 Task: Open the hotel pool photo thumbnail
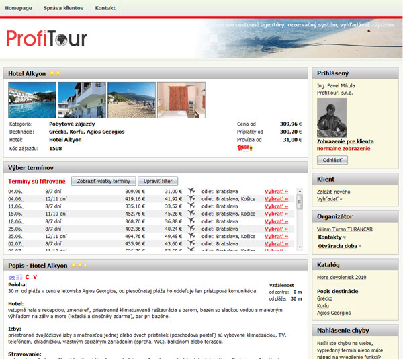pos(32,100)
